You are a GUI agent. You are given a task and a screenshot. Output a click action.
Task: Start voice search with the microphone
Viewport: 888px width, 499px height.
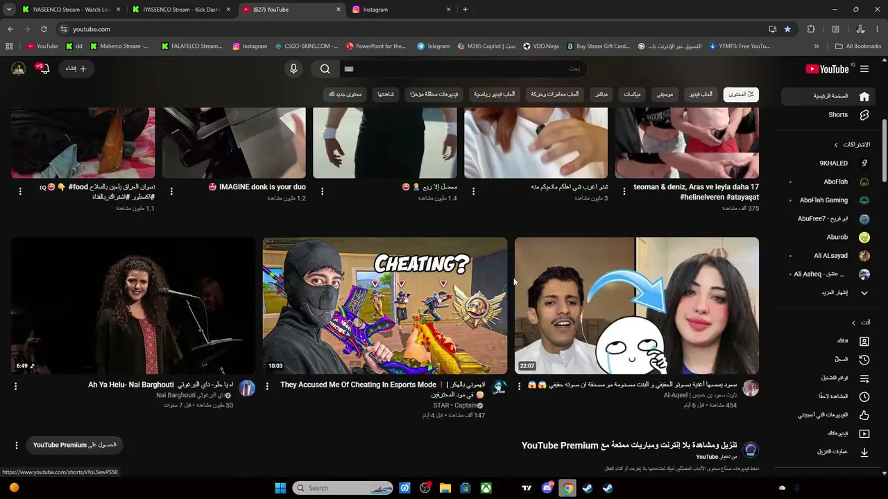(293, 69)
